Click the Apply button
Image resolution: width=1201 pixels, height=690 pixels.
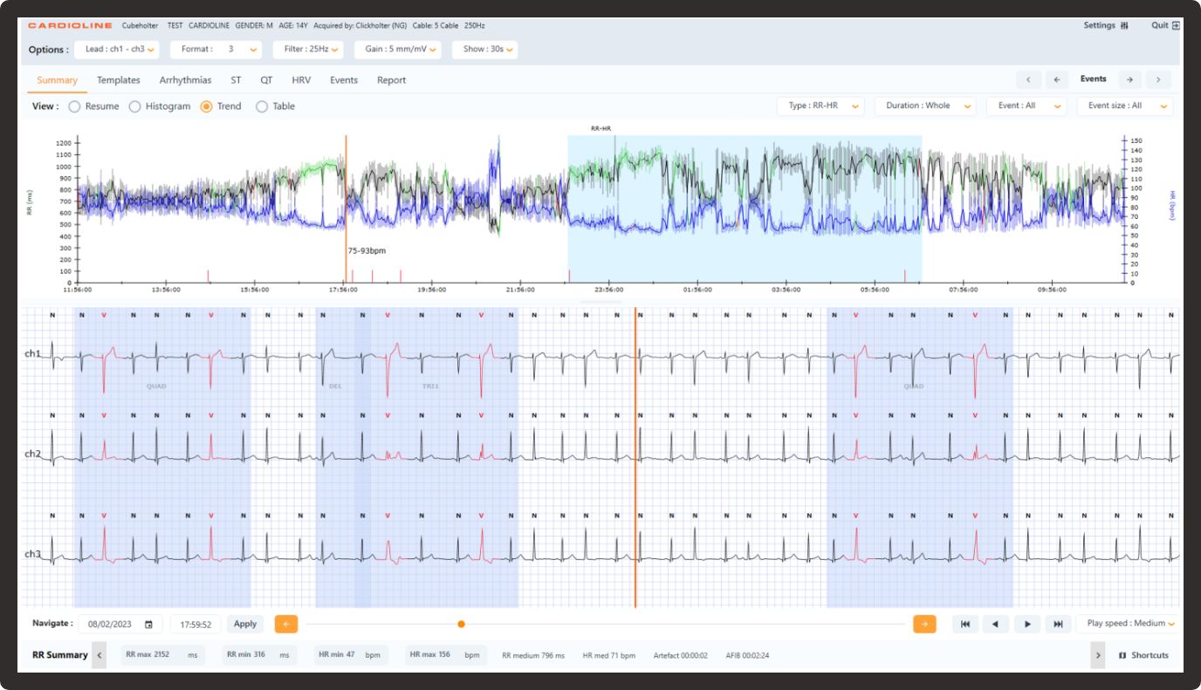(245, 624)
